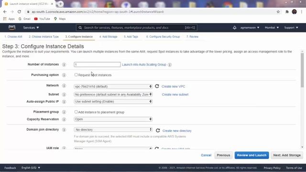The image size is (306, 172).
Task: Click Next: Add Storage button
Action: pos(287,155)
